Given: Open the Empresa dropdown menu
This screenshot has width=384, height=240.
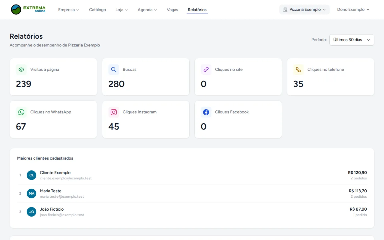Looking at the screenshot, I should click(x=69, y=10).
